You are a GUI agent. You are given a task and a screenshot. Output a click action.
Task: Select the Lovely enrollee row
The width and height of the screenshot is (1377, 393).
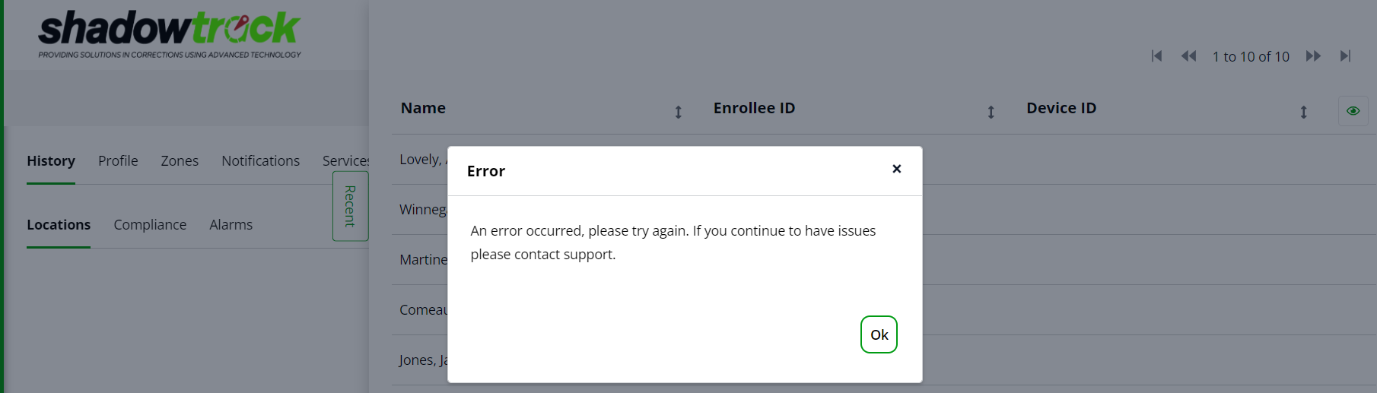pos(884,160)
